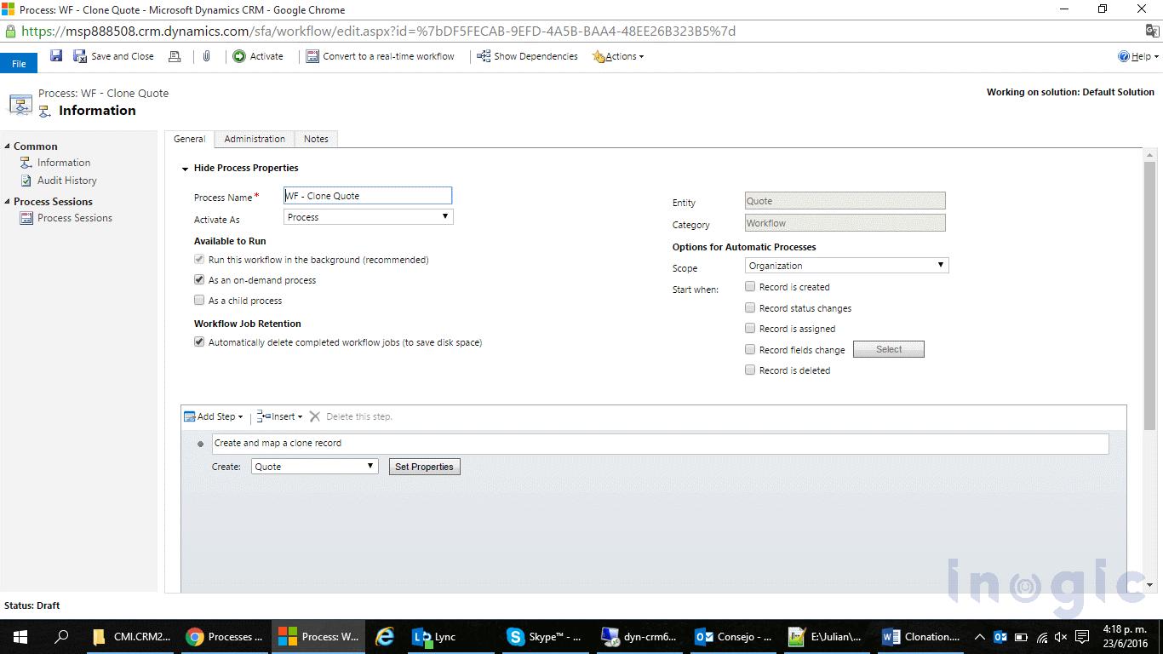This screenshot has width=1163, height=654.
Task: Click the printer icon in toolbar
Action: (x=175, y=56)
